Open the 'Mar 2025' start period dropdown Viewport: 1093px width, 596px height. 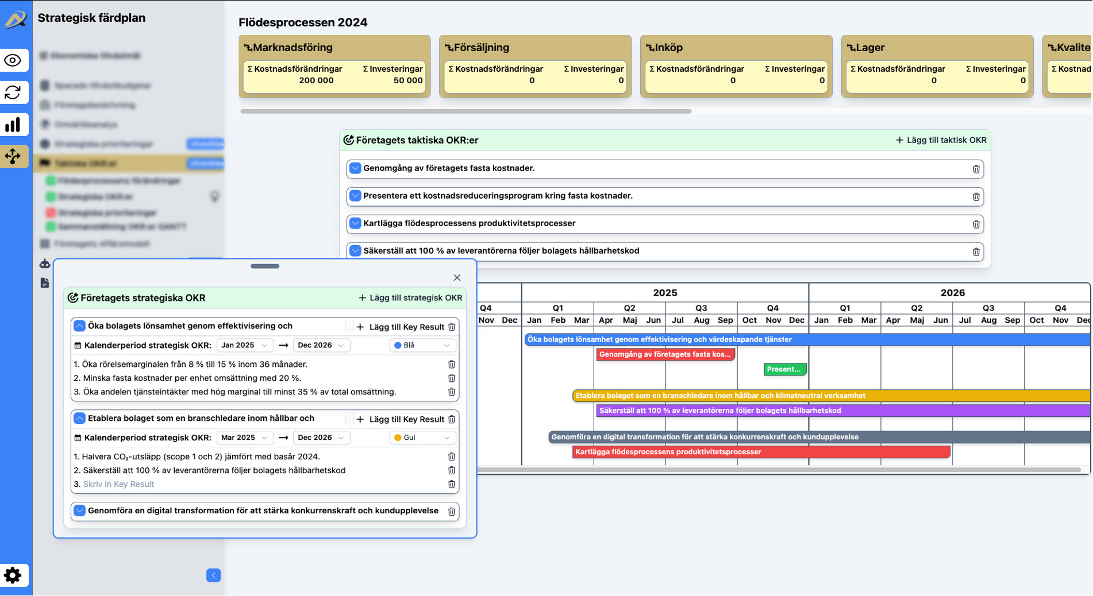(244, 438)
